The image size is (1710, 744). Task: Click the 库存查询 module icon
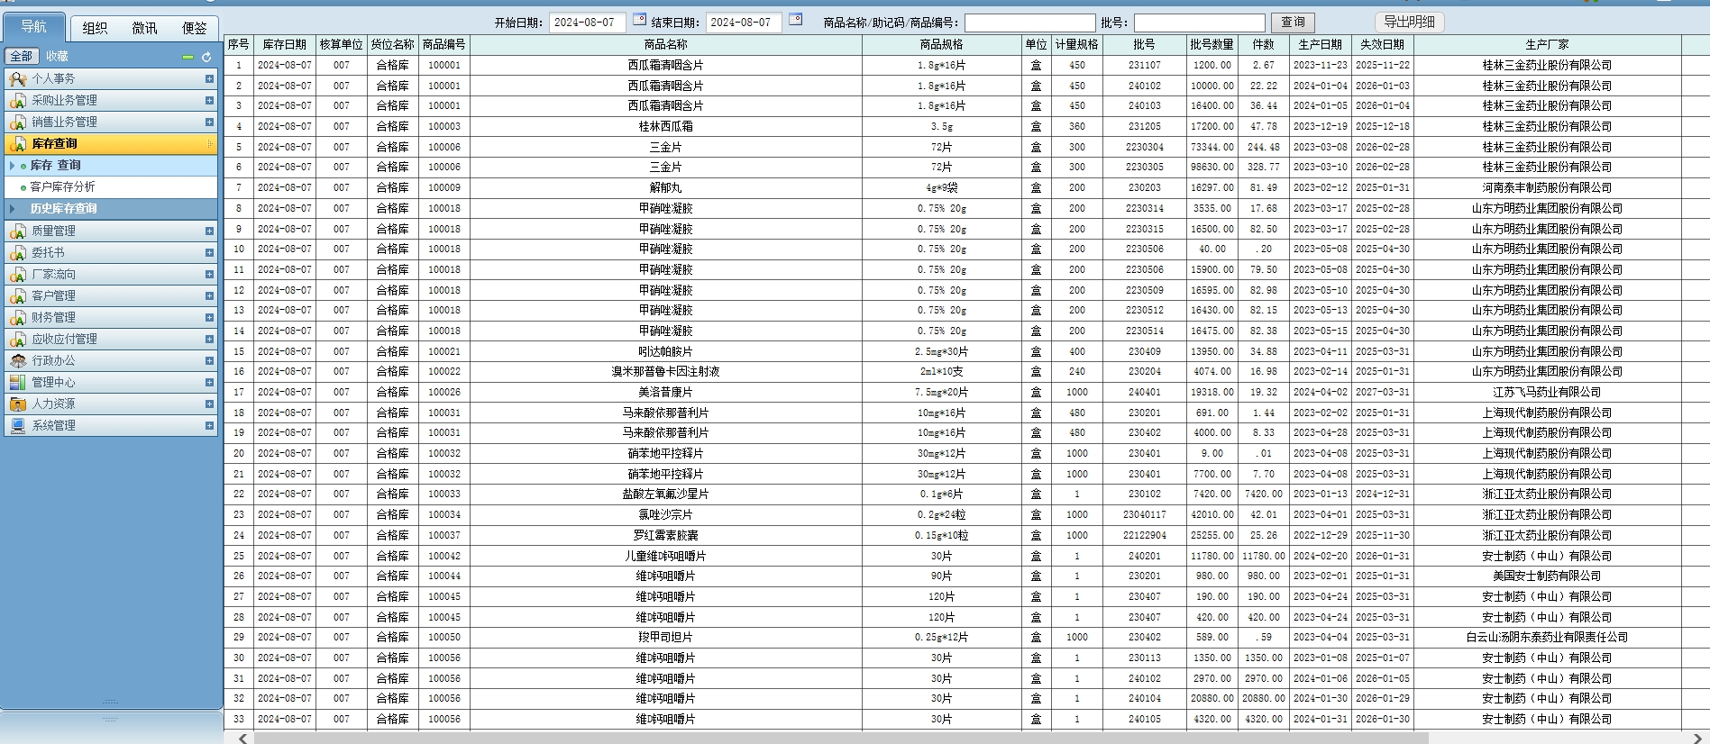(x=17, y=144)
